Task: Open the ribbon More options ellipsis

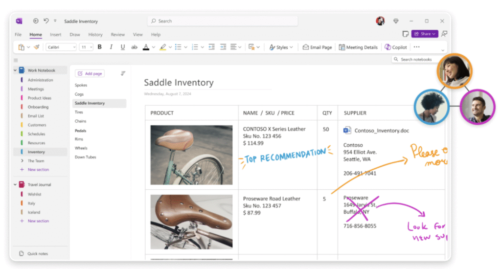Action: [417, 47]
